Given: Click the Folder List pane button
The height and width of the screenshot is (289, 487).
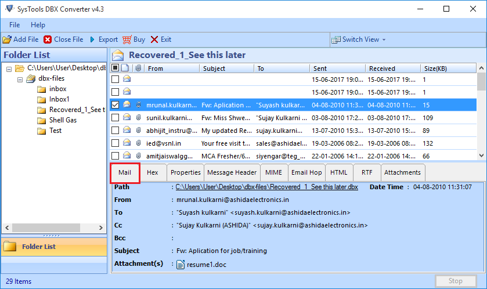Looking at the screenshot, I should pos(54,247).
